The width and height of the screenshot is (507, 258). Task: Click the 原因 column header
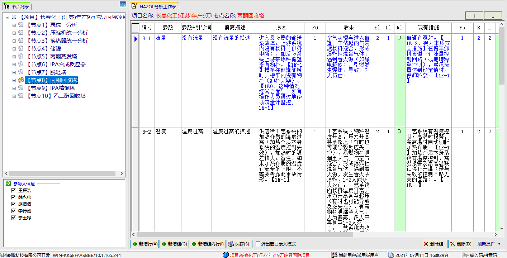coord(281,28)
